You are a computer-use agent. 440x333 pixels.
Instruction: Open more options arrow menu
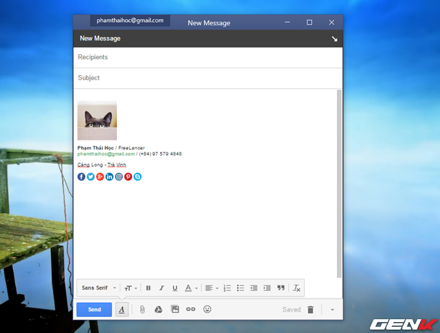coord(332,310)
